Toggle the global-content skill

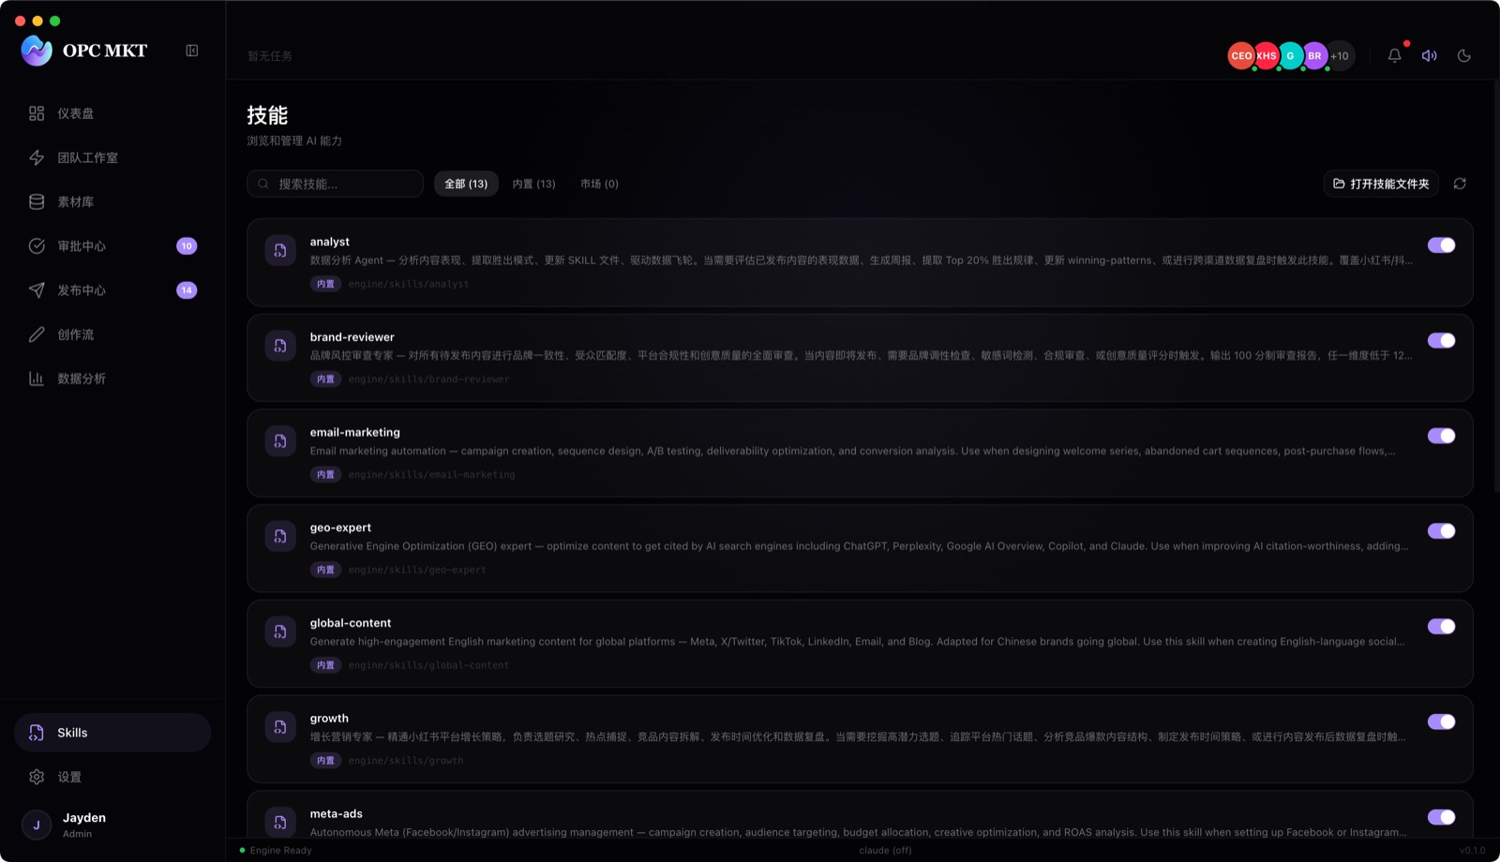(1441, 627)
